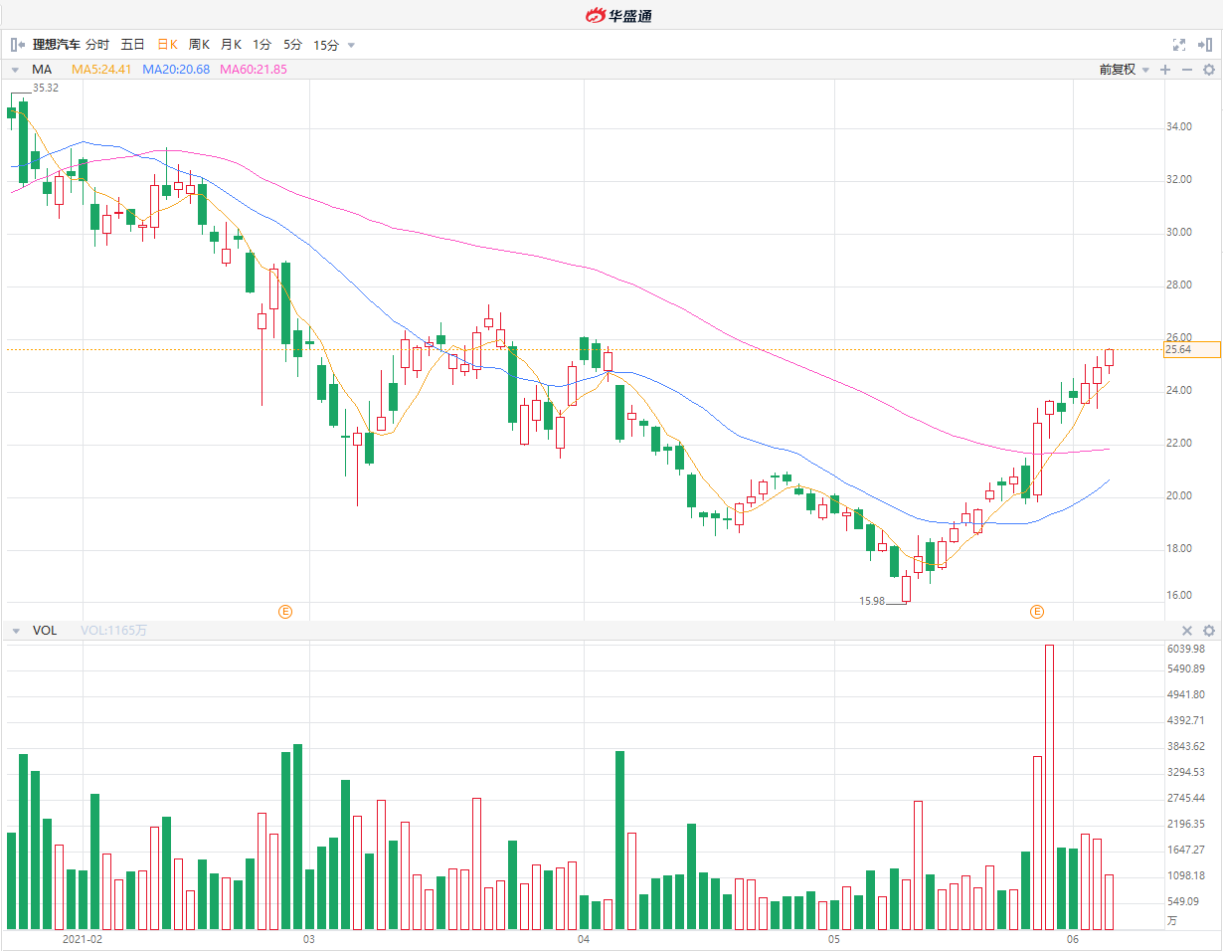Switch to the 周K weekly chart tab
This screenshot has height=951, width=1223.
(x=199, y=45)
